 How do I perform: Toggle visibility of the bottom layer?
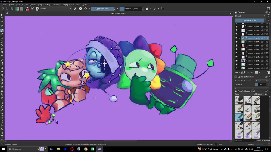(236, 68)
